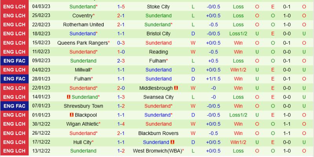Open Blackburn Rovers team page
The height and width of the screenshot is (157, 314).
pyautogui.click(x=158, y=133)
